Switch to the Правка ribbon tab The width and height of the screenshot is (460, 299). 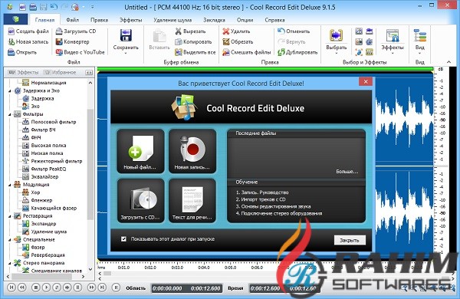[x=99, y=20]
